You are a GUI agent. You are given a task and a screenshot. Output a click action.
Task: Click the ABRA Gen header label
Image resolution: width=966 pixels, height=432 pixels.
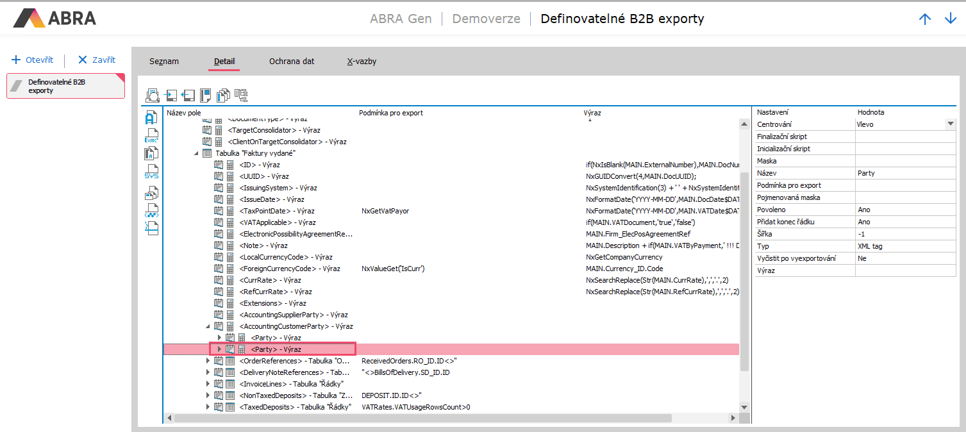pyautogui.click(x=401, y=19)
